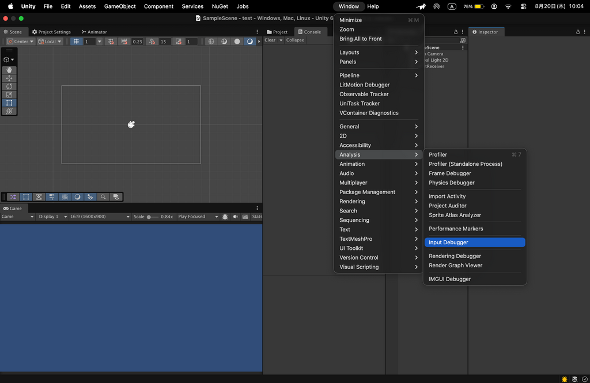Select the Transform tool in Scene
The width and height of the screenshot is (590, 383).
pyautogui.click(x=9, y=111)
